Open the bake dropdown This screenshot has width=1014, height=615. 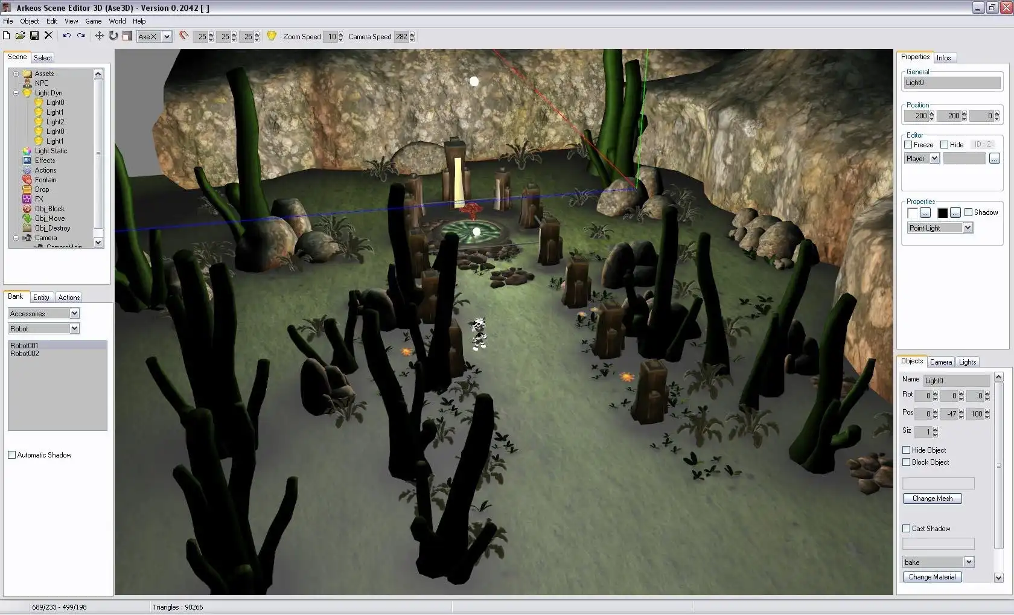click(969, 562)
